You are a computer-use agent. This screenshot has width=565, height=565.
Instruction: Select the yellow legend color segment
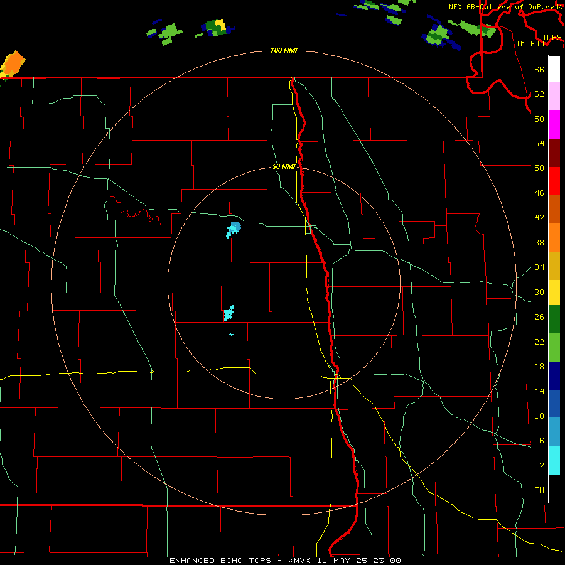click(554, 293)
